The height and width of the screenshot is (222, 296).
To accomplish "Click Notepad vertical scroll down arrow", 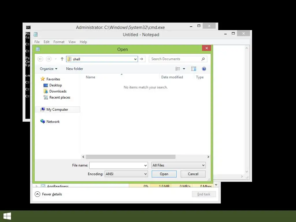I will coord(247,172).
